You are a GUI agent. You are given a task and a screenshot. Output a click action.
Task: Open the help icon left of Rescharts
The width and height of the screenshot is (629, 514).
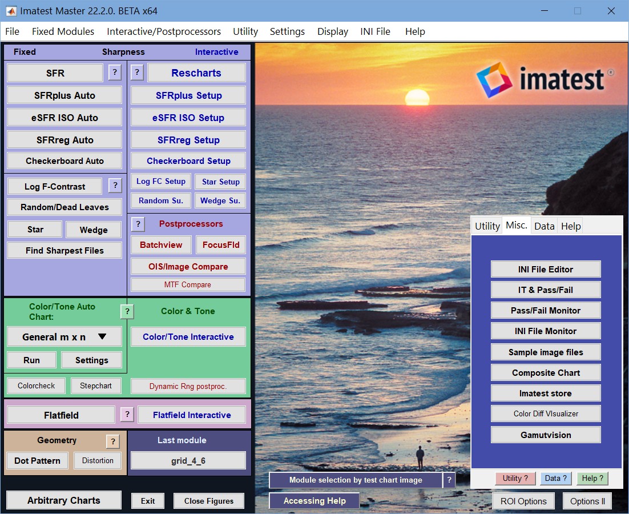tap(137, 73)
